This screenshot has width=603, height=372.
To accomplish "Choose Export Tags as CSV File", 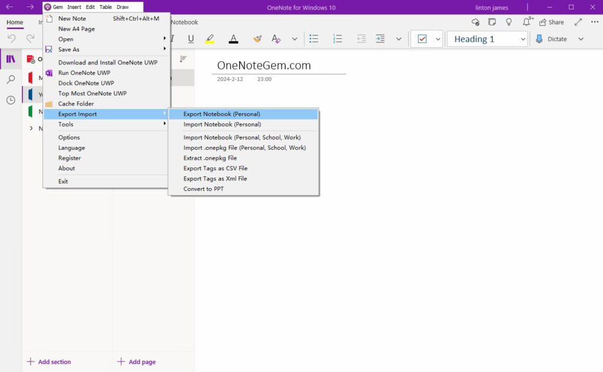I will (x=216, y=169).
